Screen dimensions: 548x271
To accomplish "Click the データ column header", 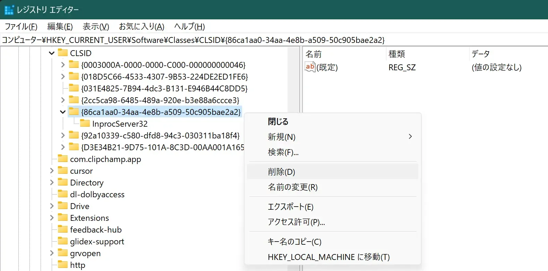I will pos(508,54).
